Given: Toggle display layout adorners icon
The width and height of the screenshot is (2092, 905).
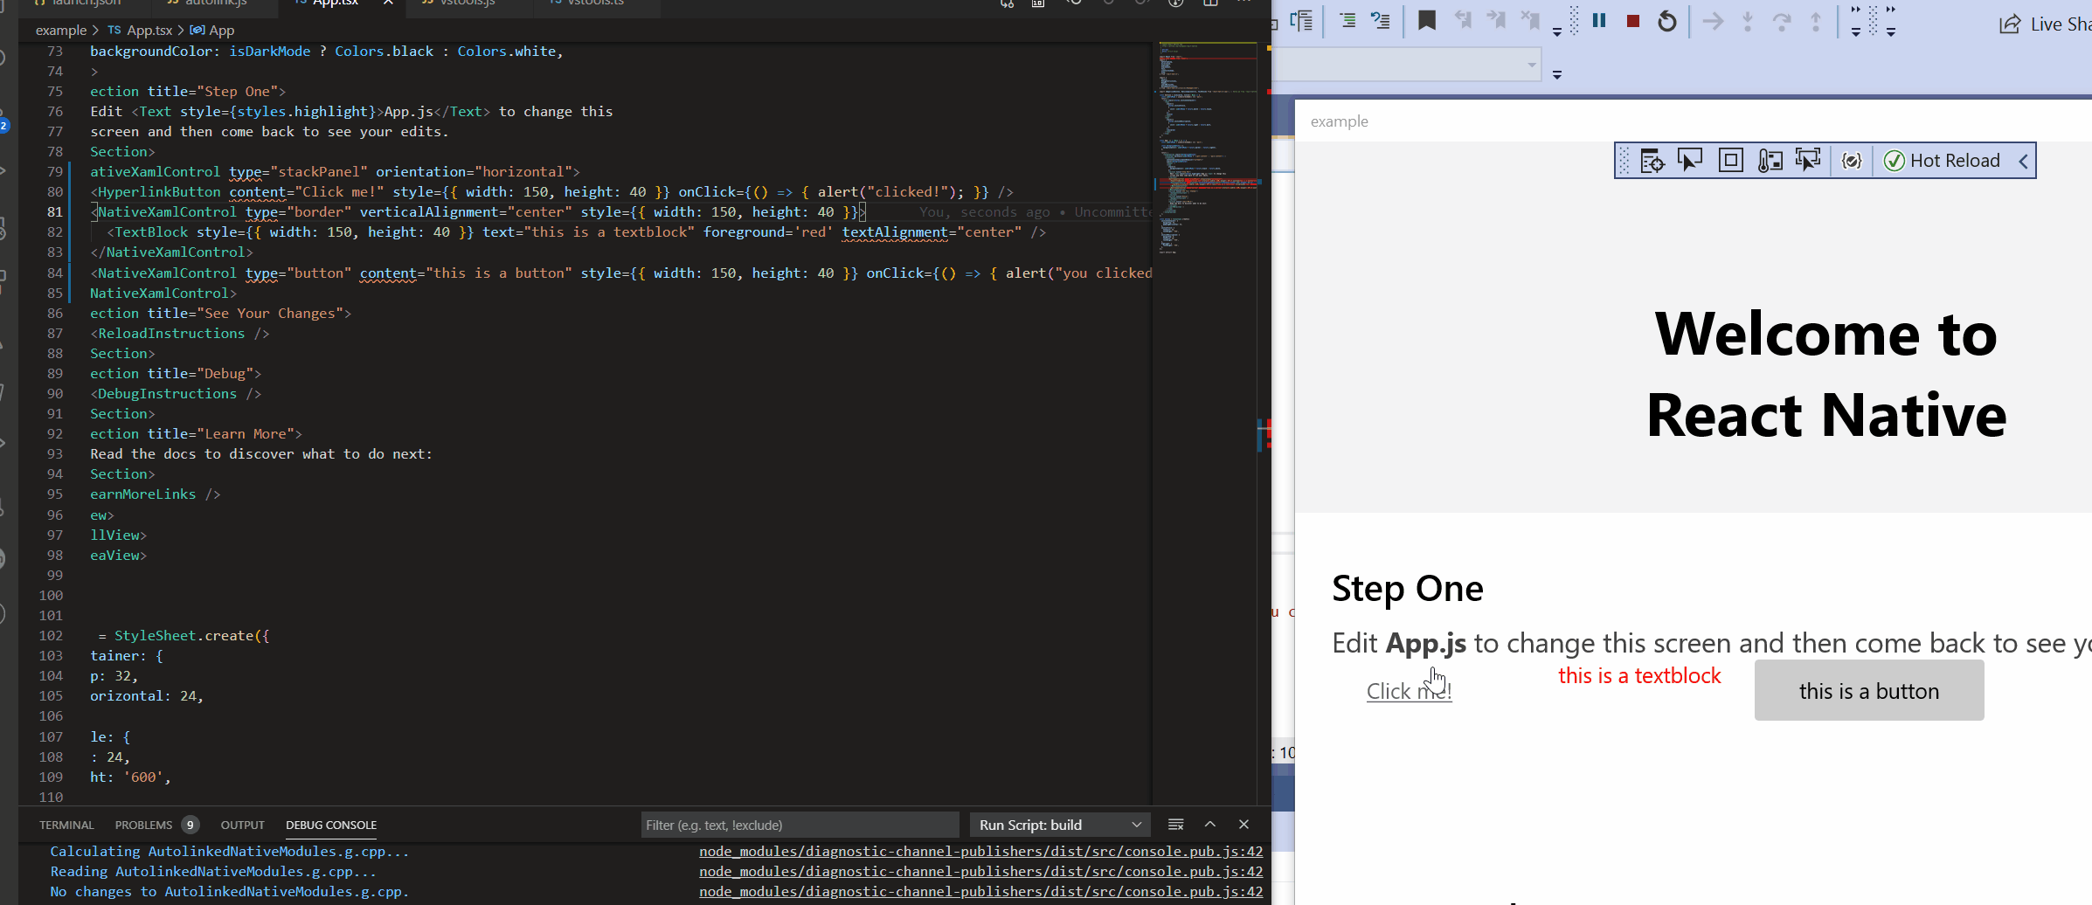Looking at the screenshot, I should tap(1730, 160).
